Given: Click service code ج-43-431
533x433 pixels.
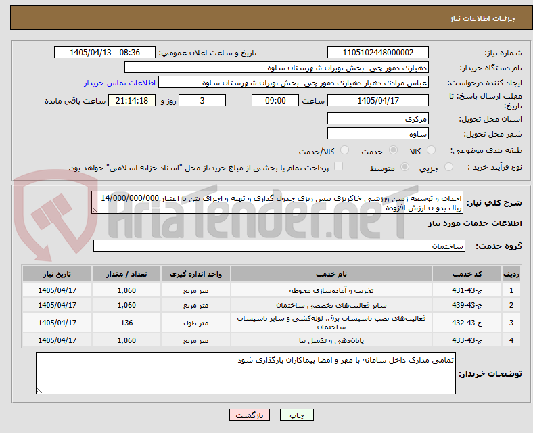Looking at the screenshot, I should point(467,290).
